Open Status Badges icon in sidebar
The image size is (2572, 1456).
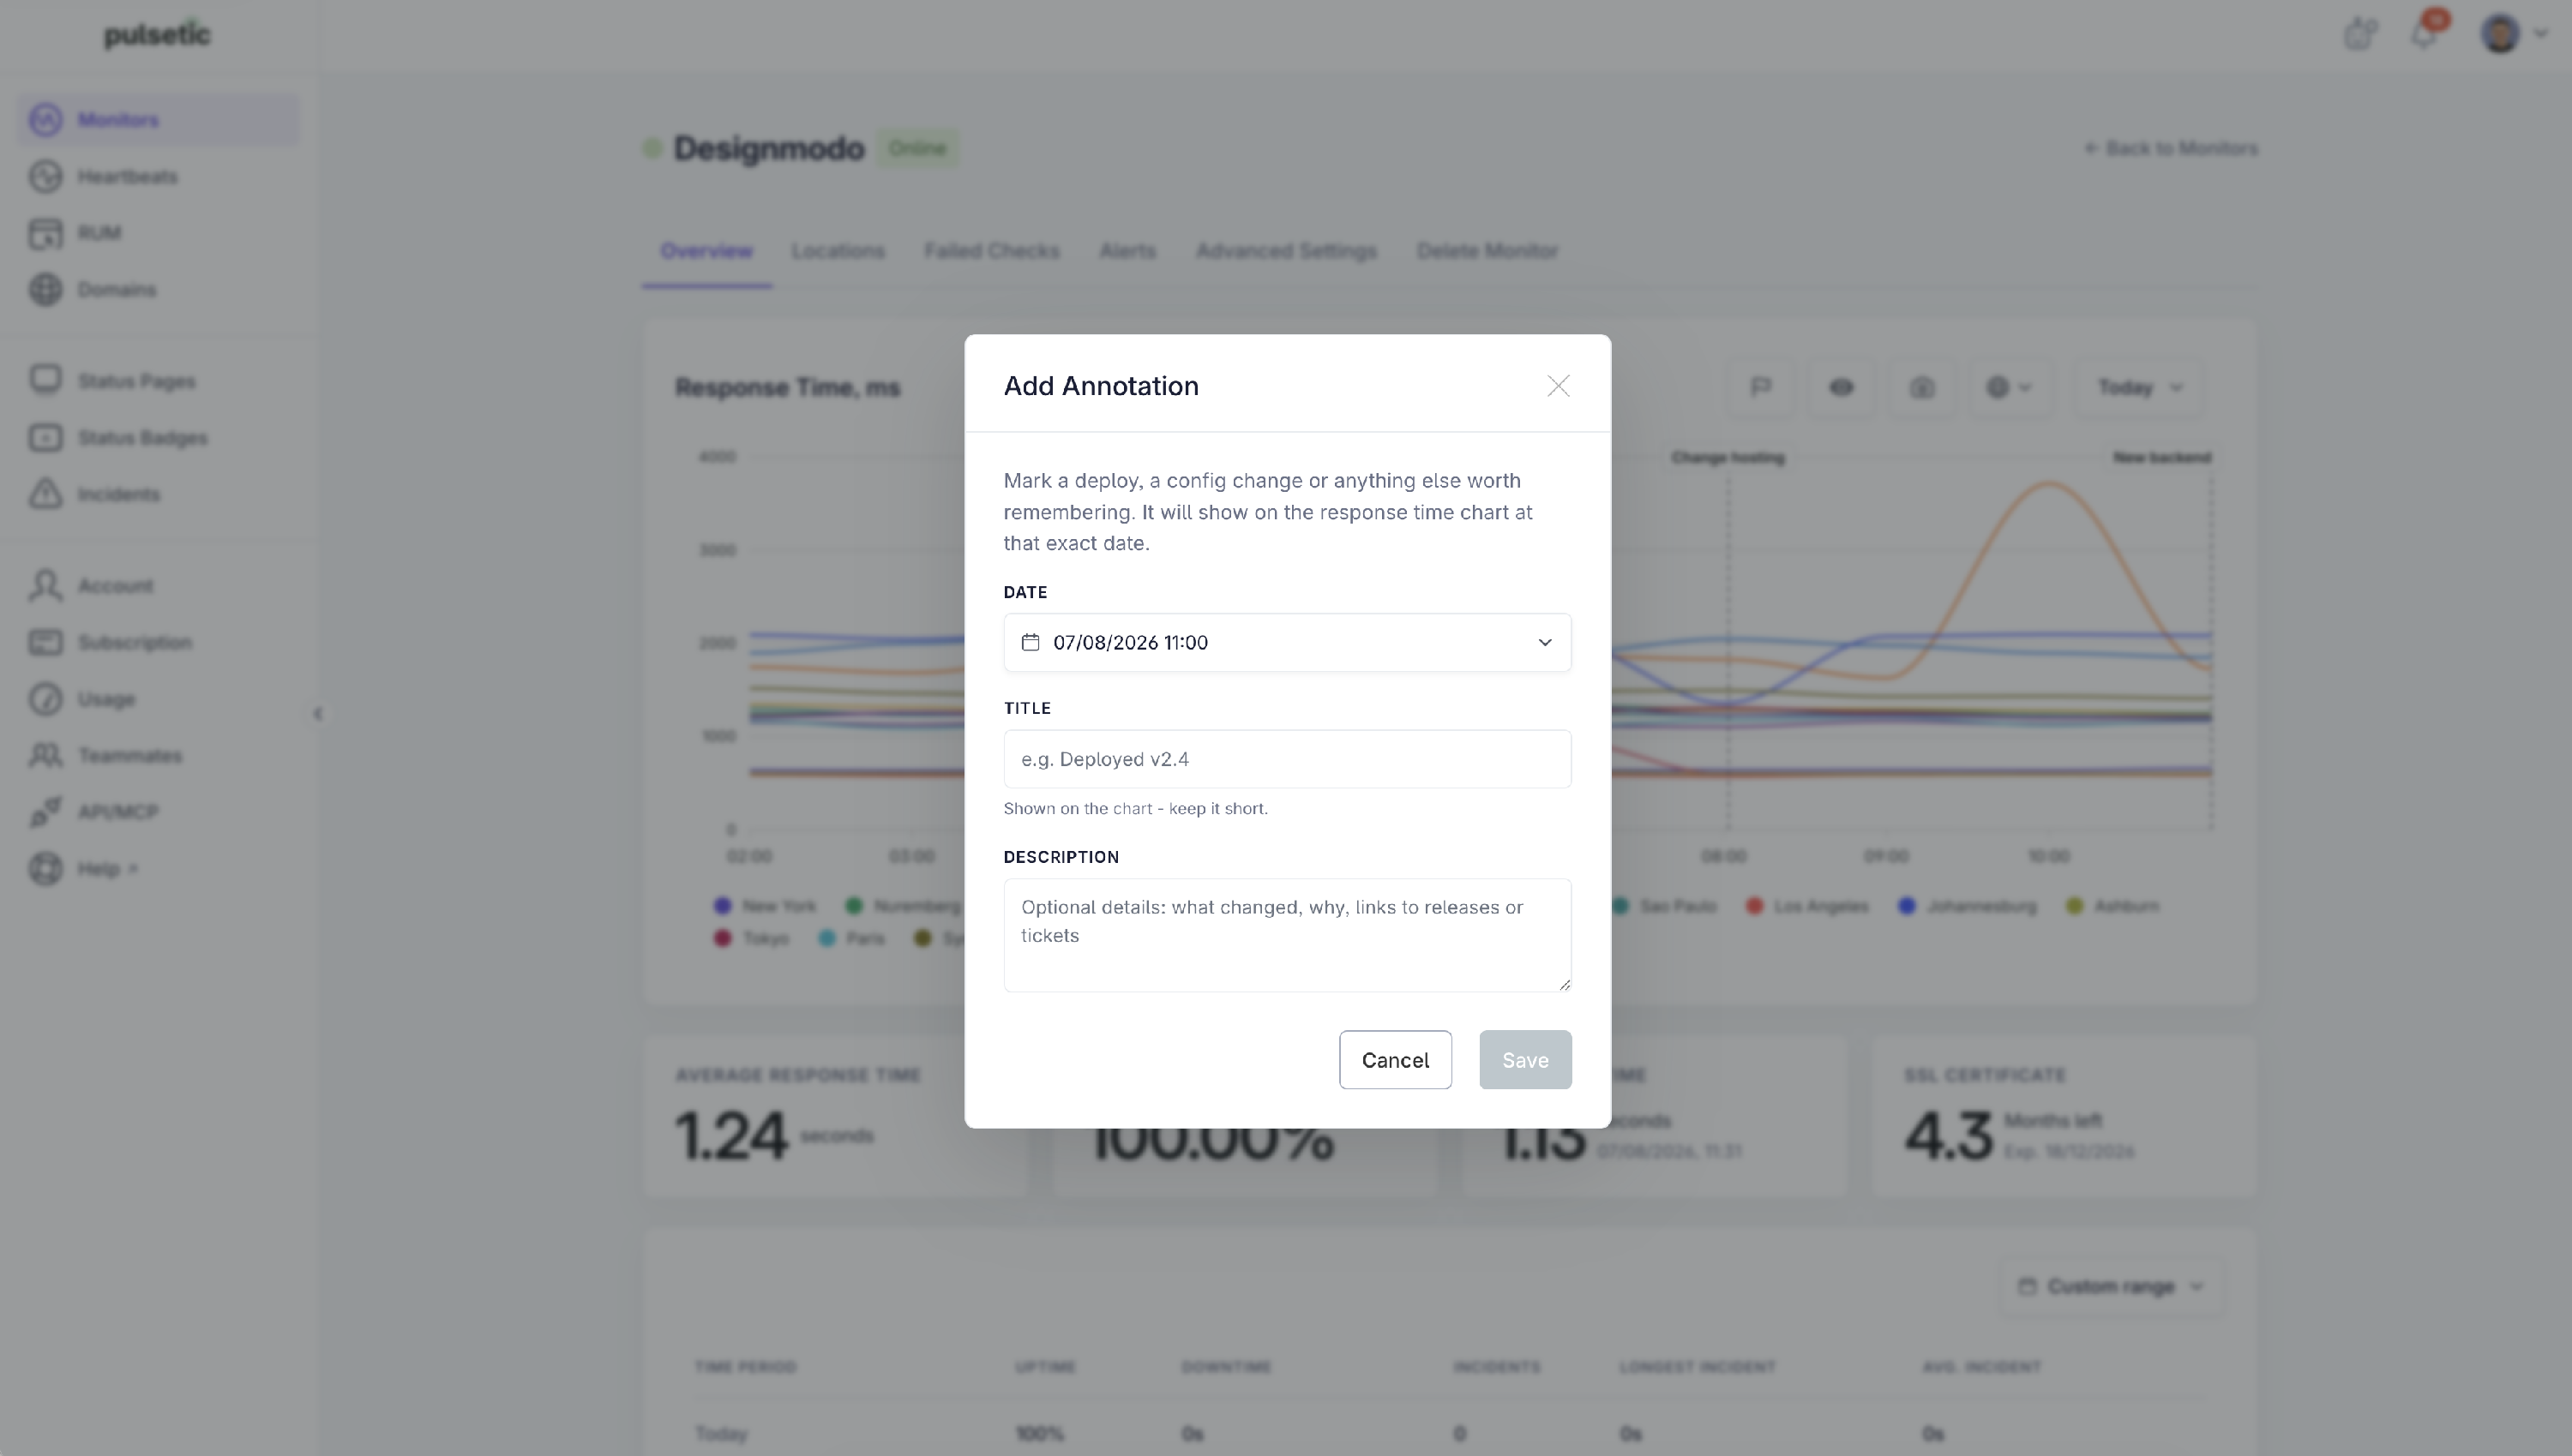pos(45,438)
